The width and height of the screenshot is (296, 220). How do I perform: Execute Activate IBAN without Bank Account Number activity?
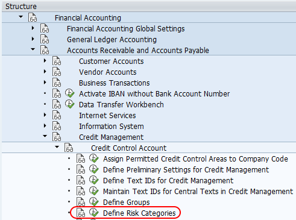pos(69,93)
